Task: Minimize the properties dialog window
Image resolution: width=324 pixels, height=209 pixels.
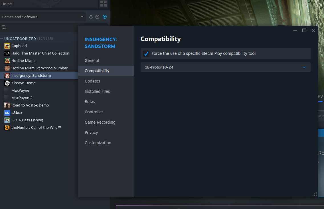Action: point(295,31)
